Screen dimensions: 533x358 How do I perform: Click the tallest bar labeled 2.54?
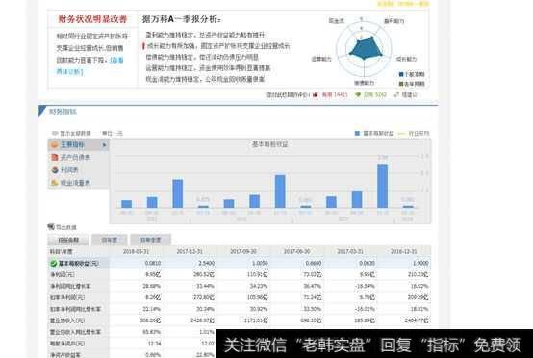click(382, 186)
